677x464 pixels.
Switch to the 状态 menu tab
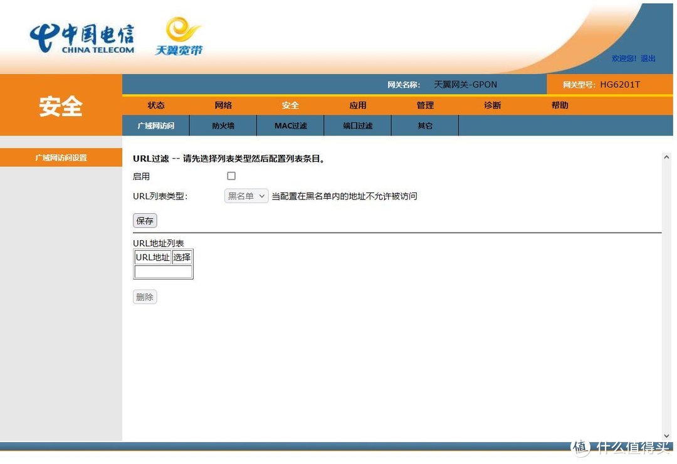[x=155, y=105]
